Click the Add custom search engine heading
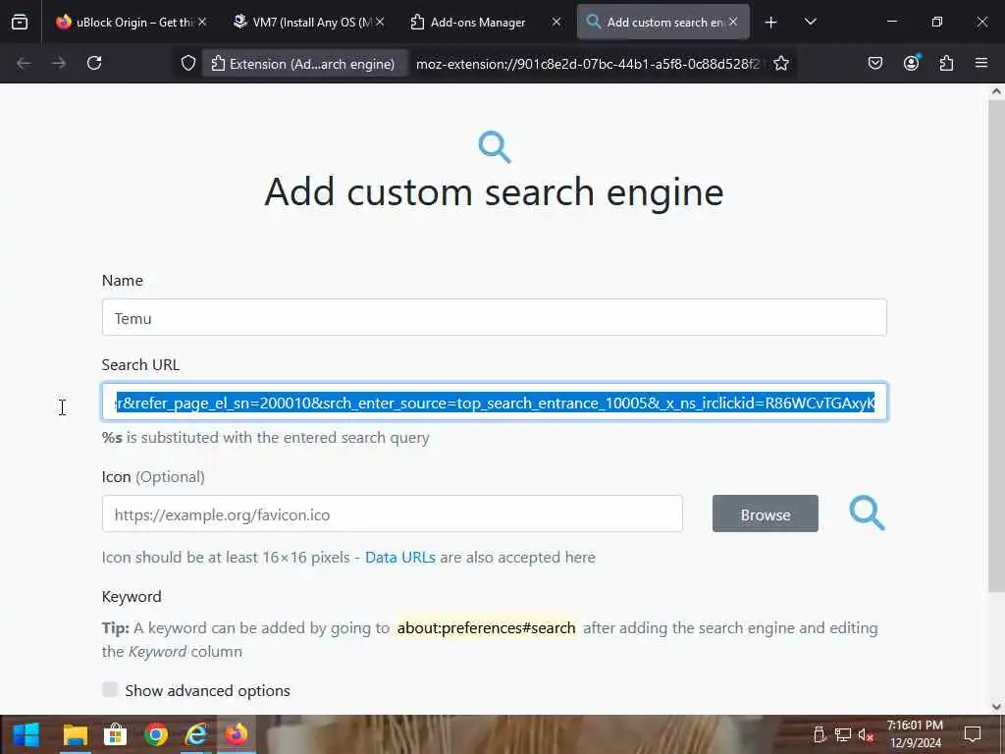 495,191
